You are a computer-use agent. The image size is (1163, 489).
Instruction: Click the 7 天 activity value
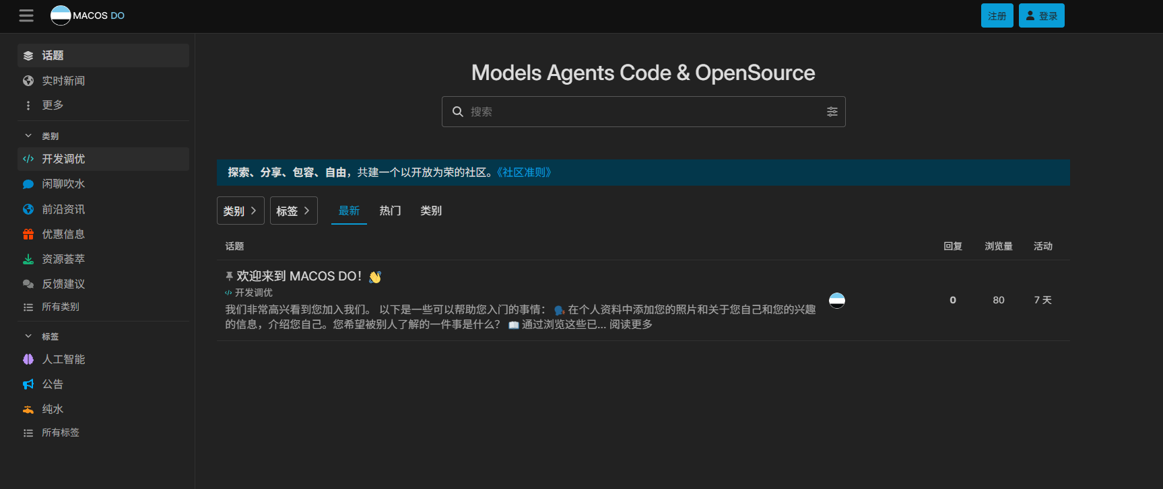pos(1043,300)
